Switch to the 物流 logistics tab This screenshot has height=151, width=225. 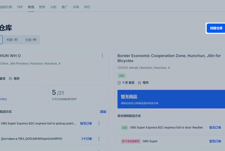tap(31, 7)
